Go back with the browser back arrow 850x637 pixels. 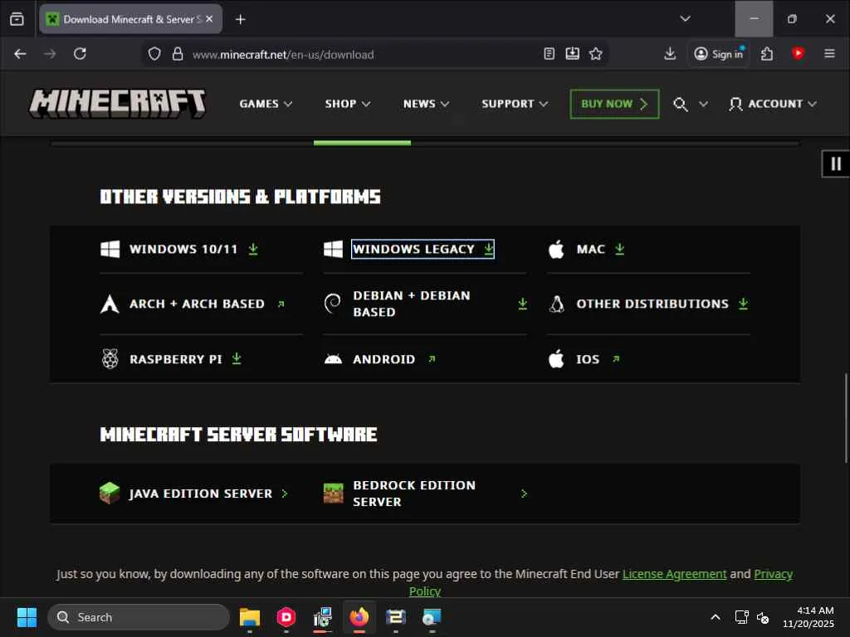20,54
